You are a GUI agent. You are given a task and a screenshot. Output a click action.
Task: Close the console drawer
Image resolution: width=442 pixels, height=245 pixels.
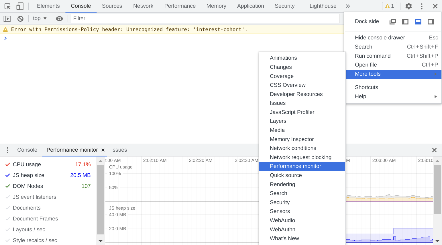coord(434,150)
